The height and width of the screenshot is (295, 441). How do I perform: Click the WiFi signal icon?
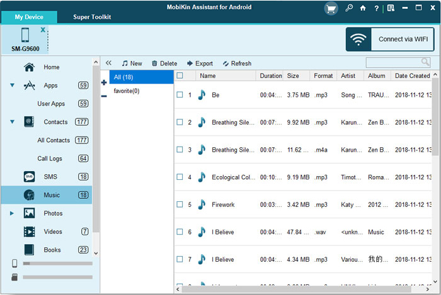(358, 39)
